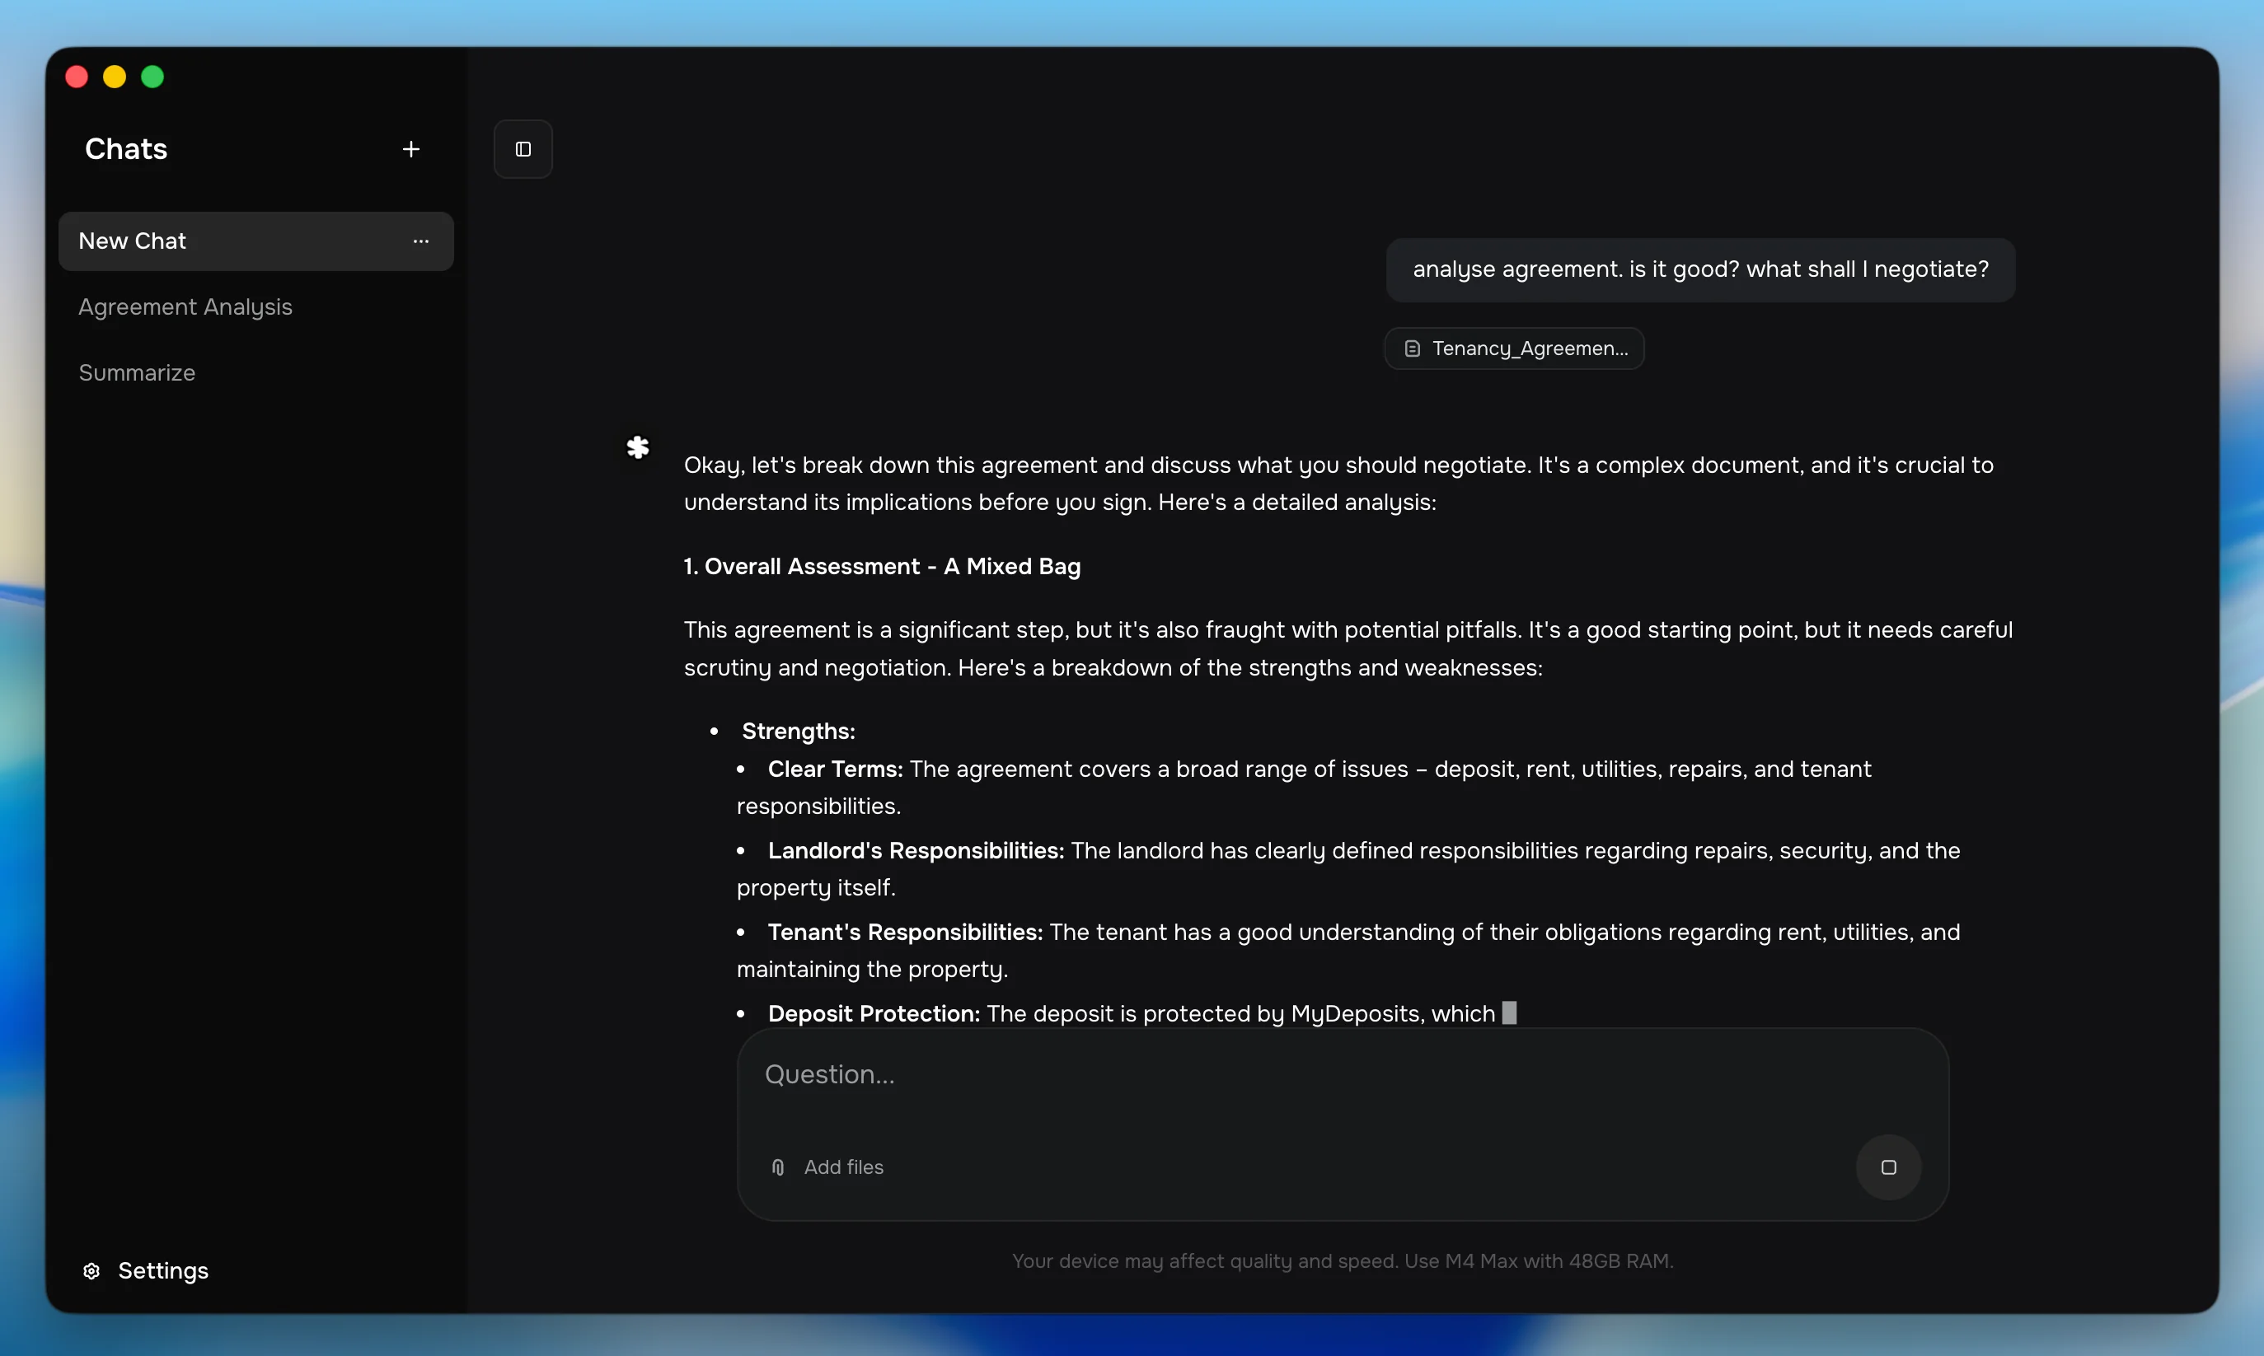Screen dimensions: 2264x1356
Task: Create a new chat using the plus icon
Action: tap(410, 148)
